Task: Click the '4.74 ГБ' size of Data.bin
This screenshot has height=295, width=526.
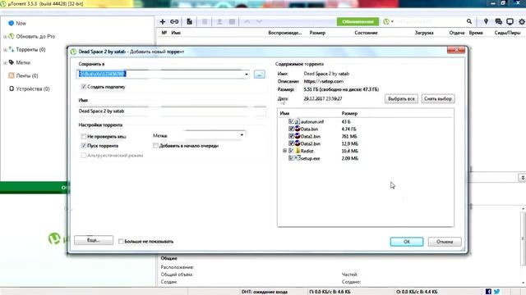Action: [348, 129]
